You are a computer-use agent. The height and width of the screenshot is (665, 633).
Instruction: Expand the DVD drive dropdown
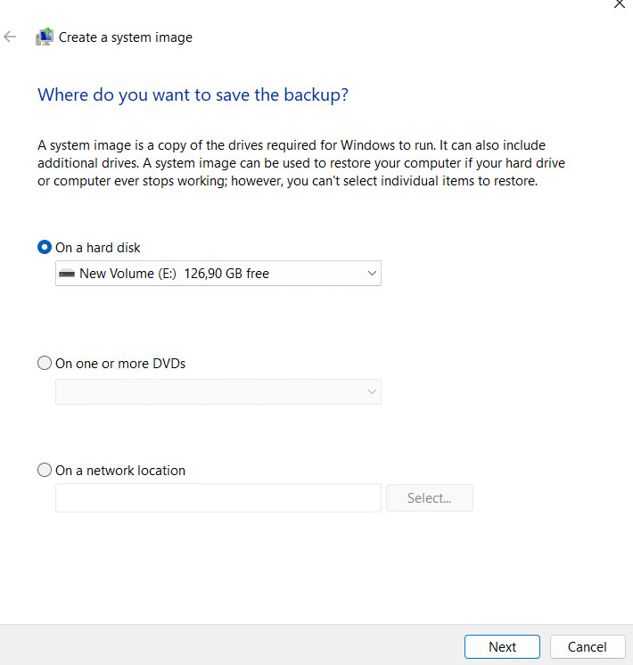[x=218, y=391]
